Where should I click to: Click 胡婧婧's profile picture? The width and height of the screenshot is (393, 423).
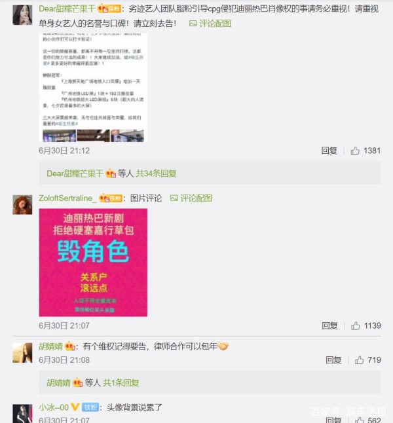point(22,353)
